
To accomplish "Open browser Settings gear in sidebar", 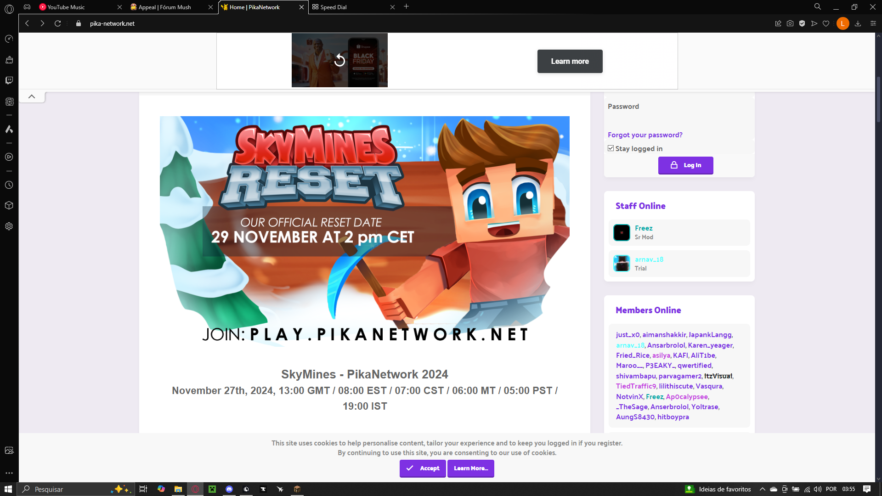I will coord(9,226).
